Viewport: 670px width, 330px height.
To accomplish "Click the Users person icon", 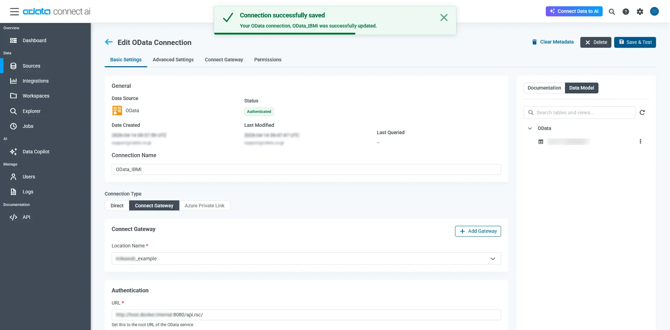I will (x=13, y=177).
